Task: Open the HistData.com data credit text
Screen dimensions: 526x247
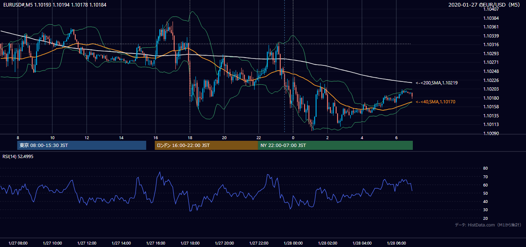Action: pyautogui.click(x=489, y=225)
